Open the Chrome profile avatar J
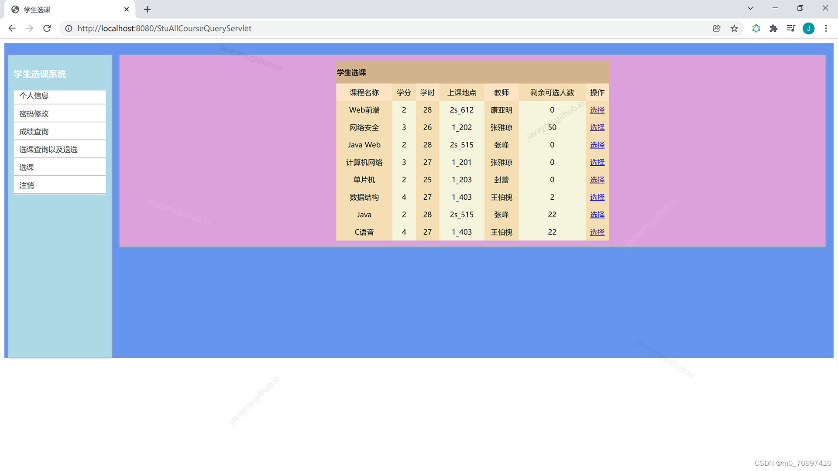This screenshot has width=838, height=471. pyautogui.click(x=808, y=28)
